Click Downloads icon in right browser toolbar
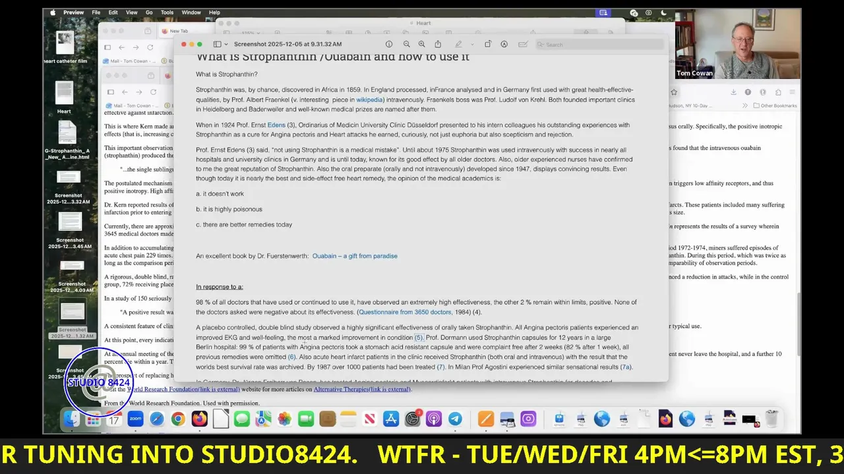 [733, 92]
